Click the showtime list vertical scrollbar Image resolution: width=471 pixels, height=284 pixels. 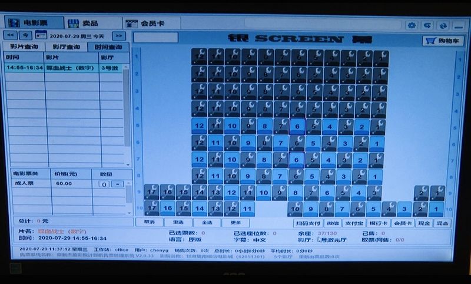tap(127, 106)
